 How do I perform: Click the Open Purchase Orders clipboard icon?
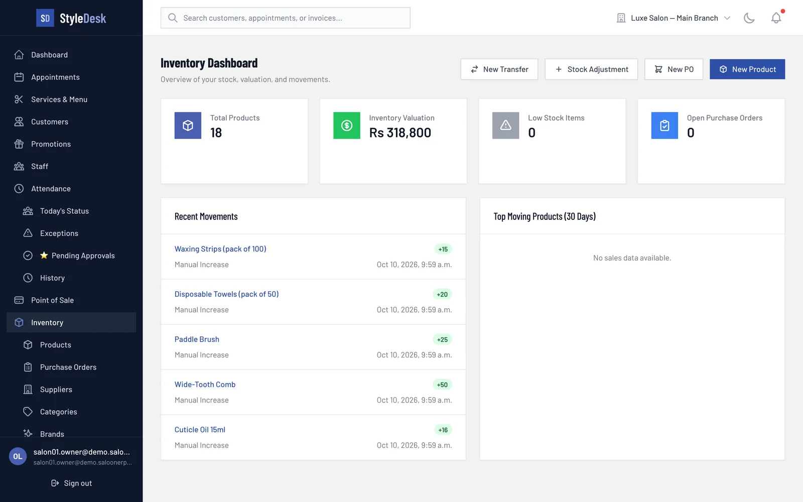tap(664, 125)
